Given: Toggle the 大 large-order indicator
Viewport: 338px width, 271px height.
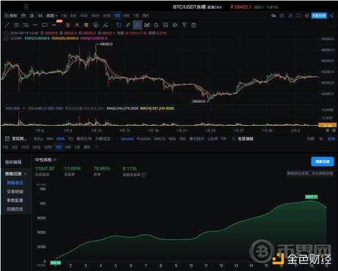Looking at the screenshot, I should point(77,25).
